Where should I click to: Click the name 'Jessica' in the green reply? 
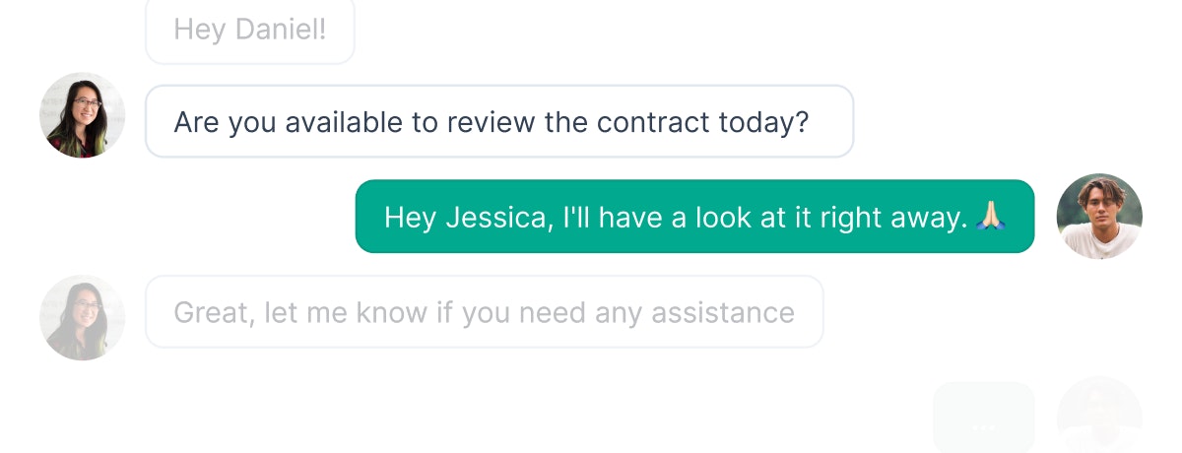click(499, 218)
